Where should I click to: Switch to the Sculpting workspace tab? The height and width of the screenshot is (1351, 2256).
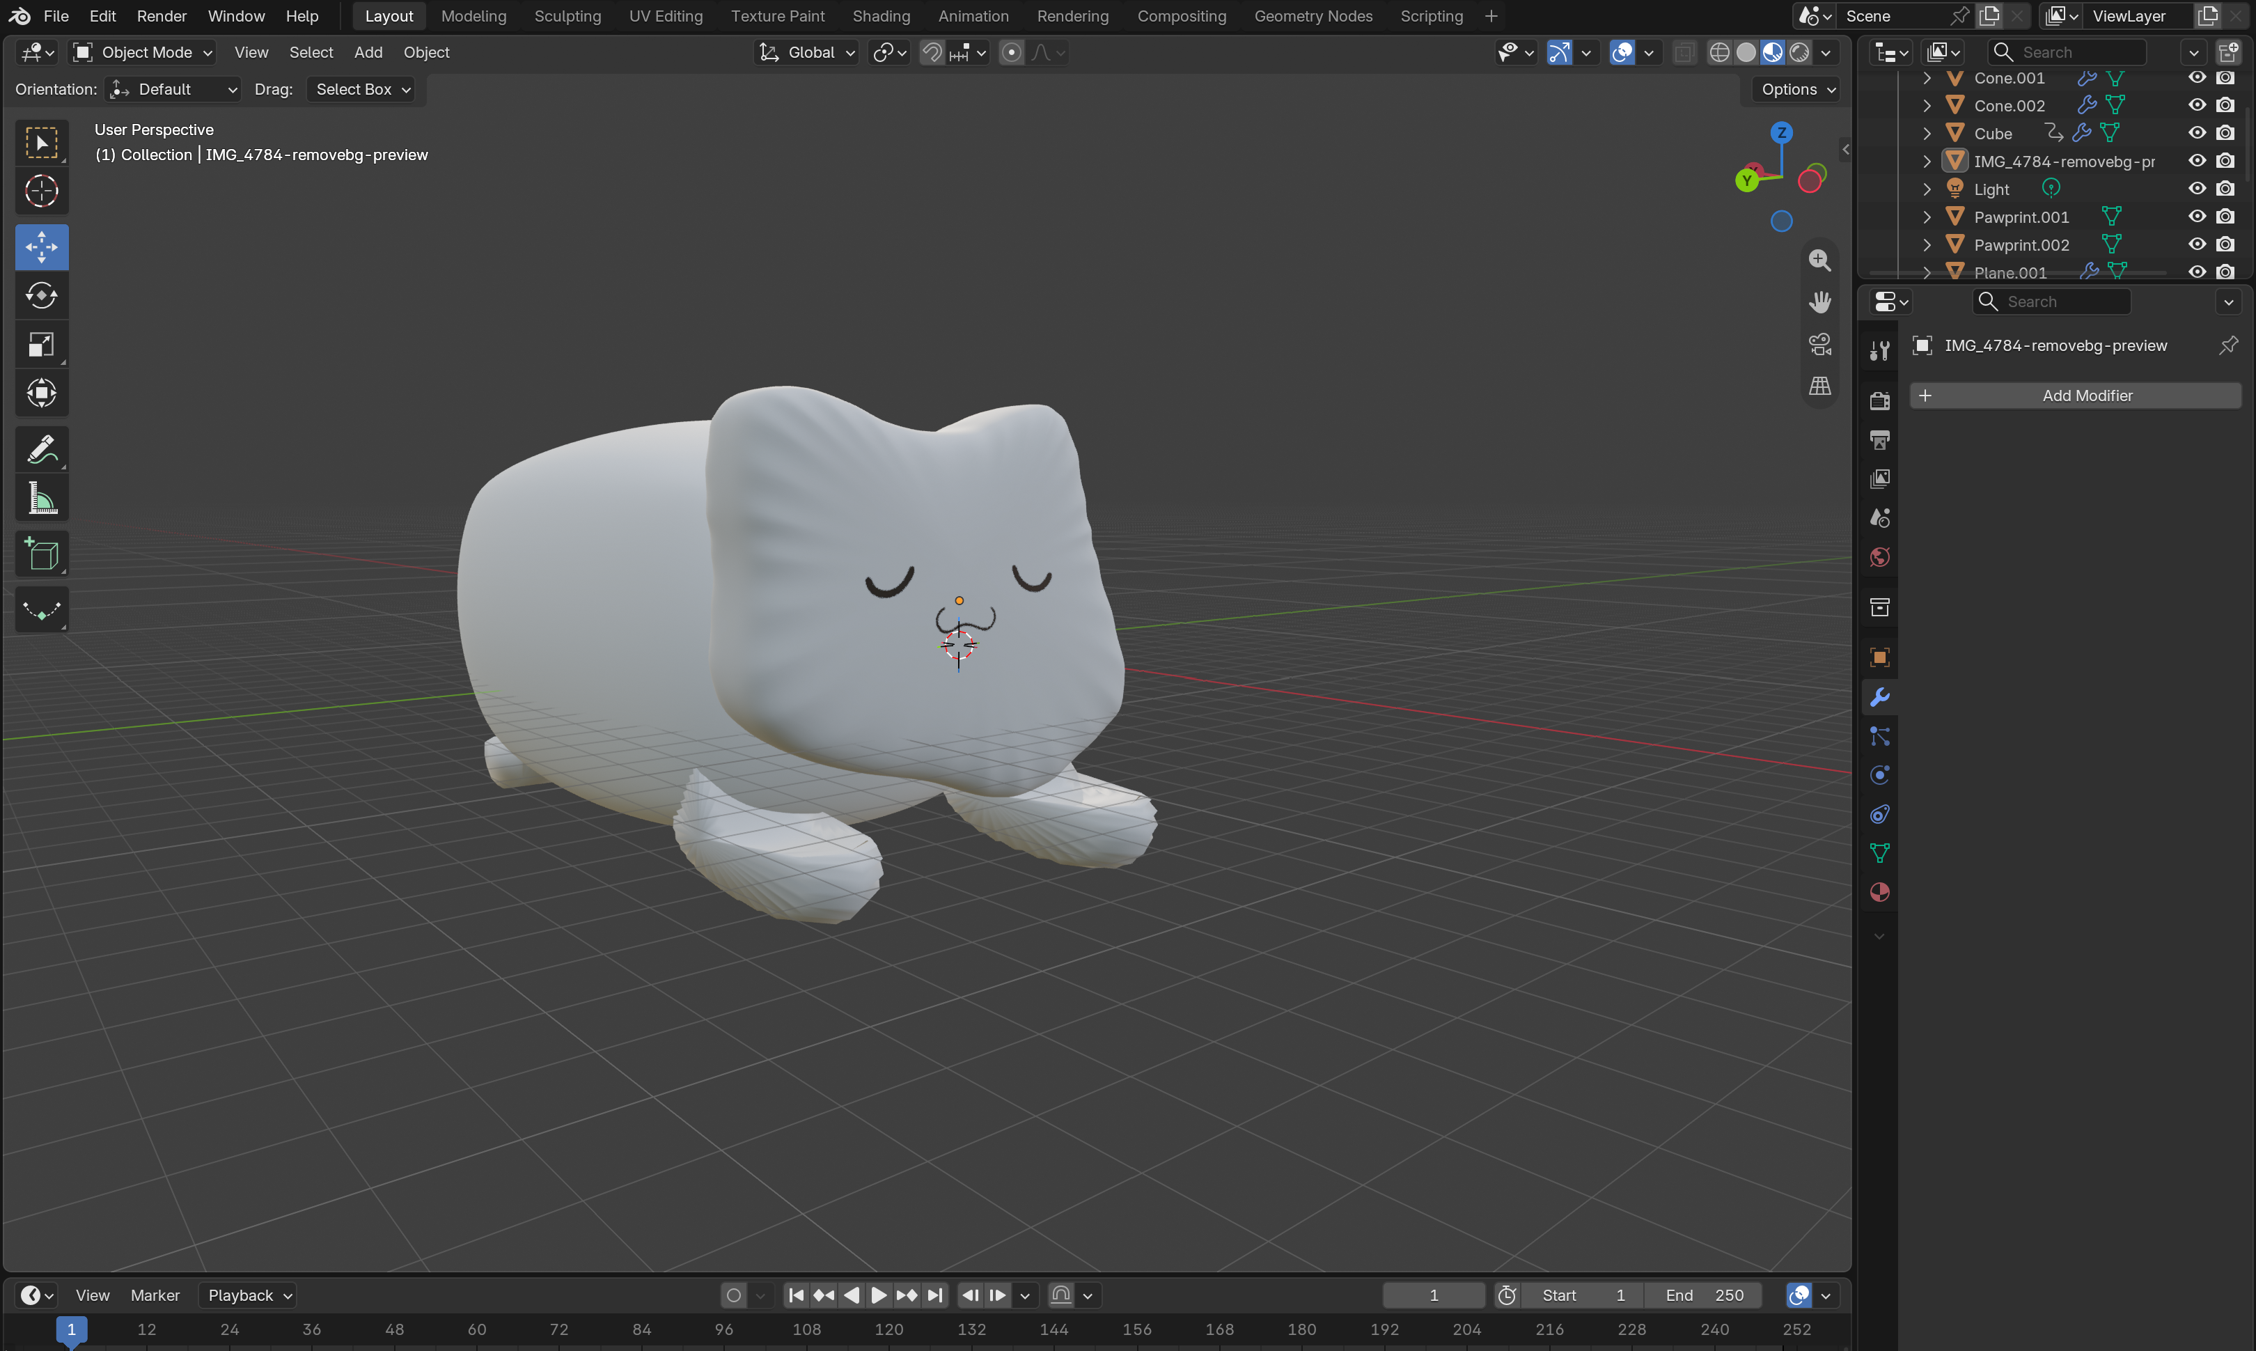coord(567,17)
